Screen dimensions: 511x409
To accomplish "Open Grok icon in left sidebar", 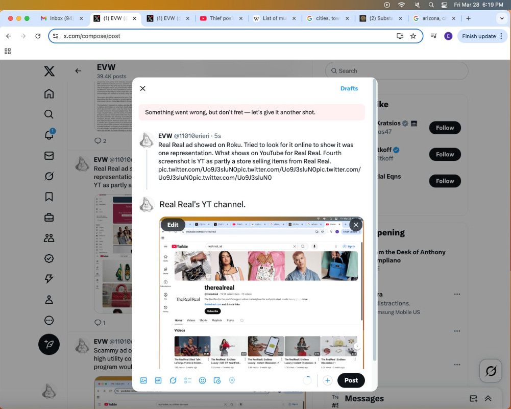I will (x=49, y=176).
